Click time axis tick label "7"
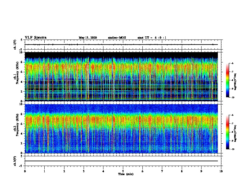The image size is (249, 192). click(162, 171)
